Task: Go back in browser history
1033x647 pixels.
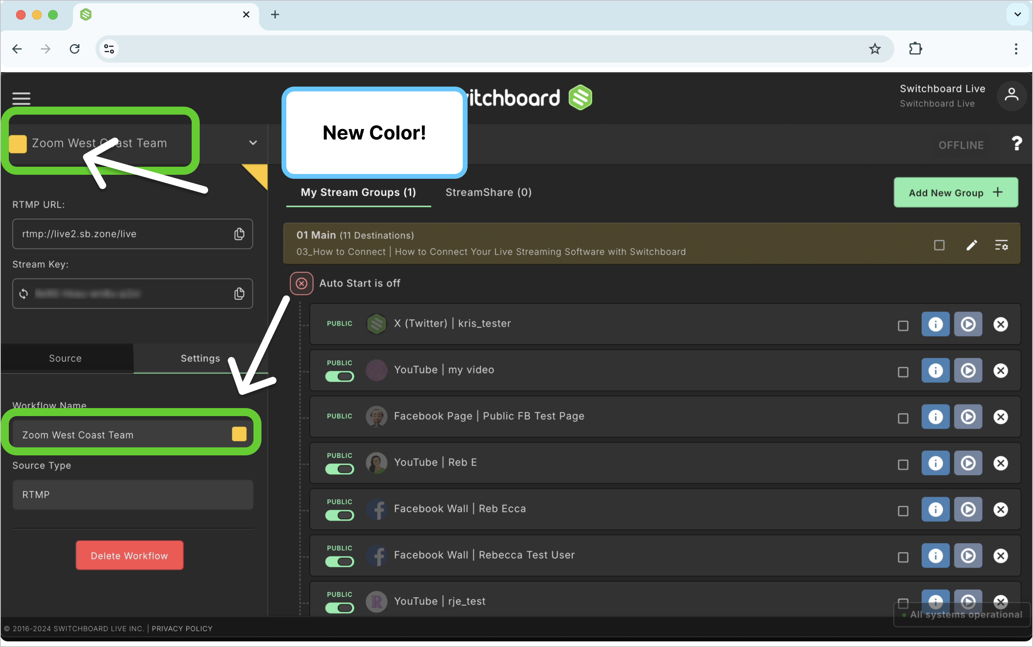Action: click(17, 49)
